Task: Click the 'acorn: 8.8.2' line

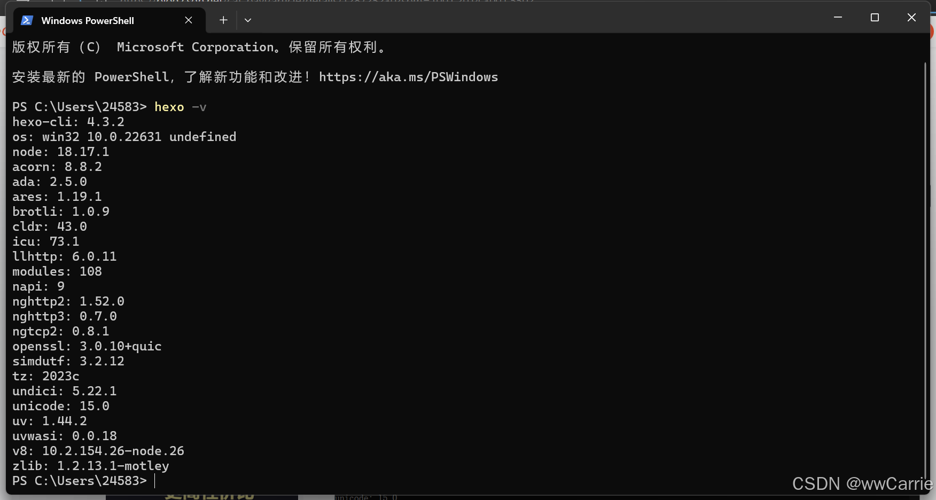Action: (x=57, y=167)
